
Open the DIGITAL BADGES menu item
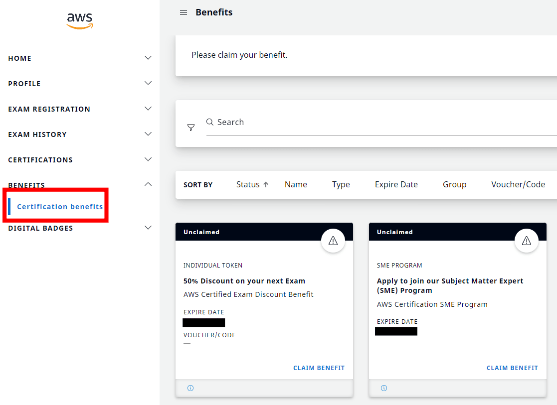(40, 228)
